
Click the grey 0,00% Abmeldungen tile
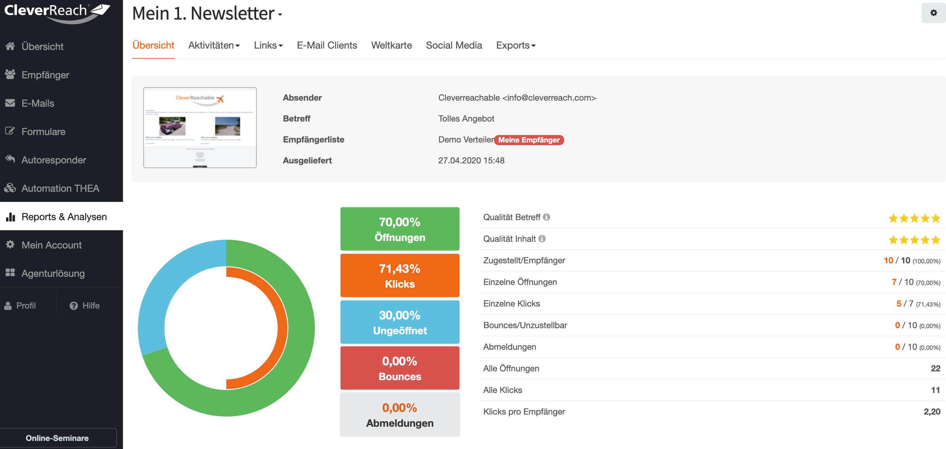[x=400, y=415]
